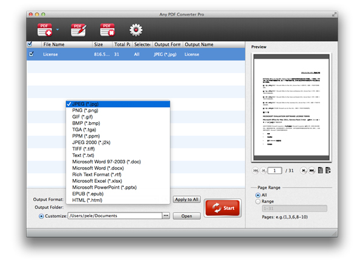The image size is (363, 262).
Task: Choose JPEG (*.jpg) from format list
Action: coord(118,104)
